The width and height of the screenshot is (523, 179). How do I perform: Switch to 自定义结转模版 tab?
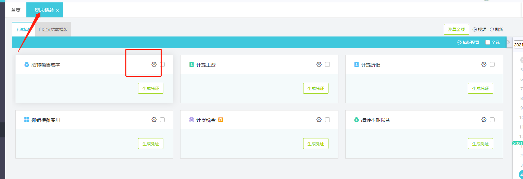pyautogui.click(x=53, y=30)
